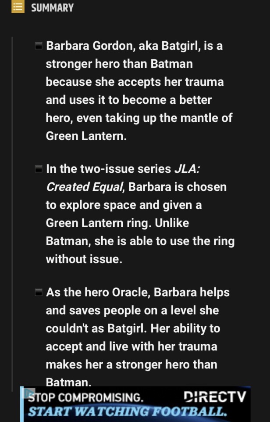This screenshot has width=270, height=422.
Task: Click the SUMMARY heading text
Action: tap(52, 7)
